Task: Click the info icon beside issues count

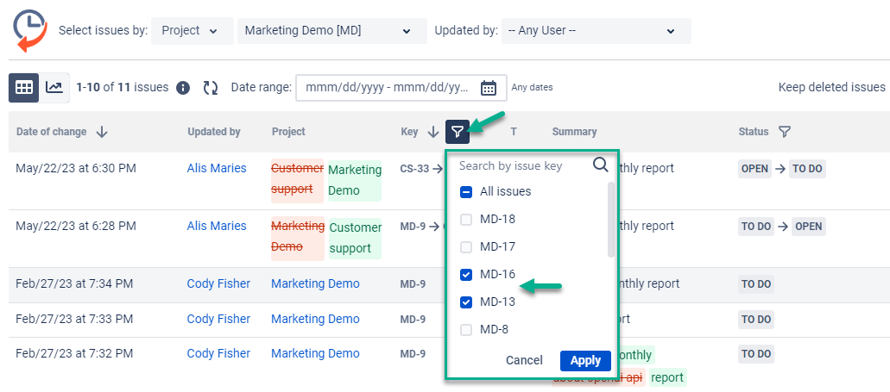Action: [x=183, y=88]
